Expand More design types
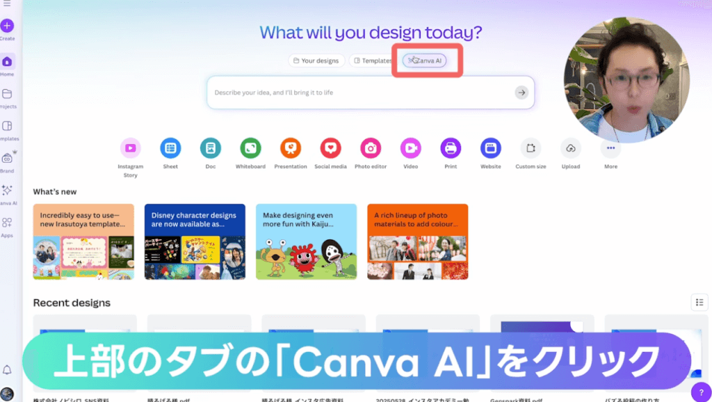Image resolution: width=712 pixels, height=402 pixels. [610, 148]
